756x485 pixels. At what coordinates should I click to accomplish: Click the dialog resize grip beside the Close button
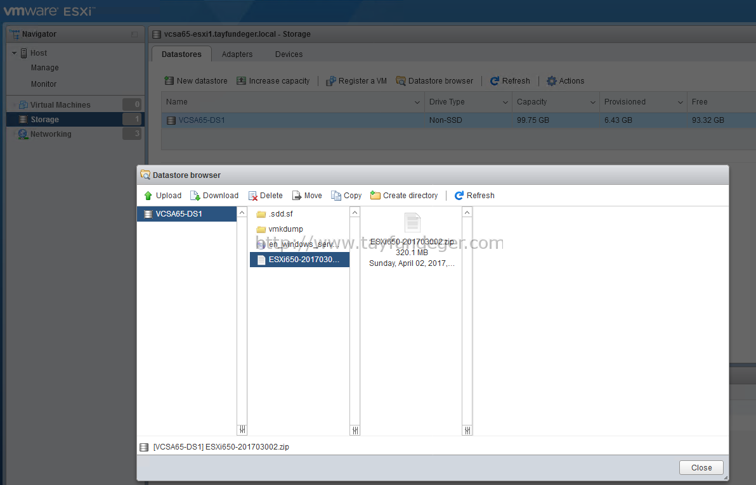point(726,477)
